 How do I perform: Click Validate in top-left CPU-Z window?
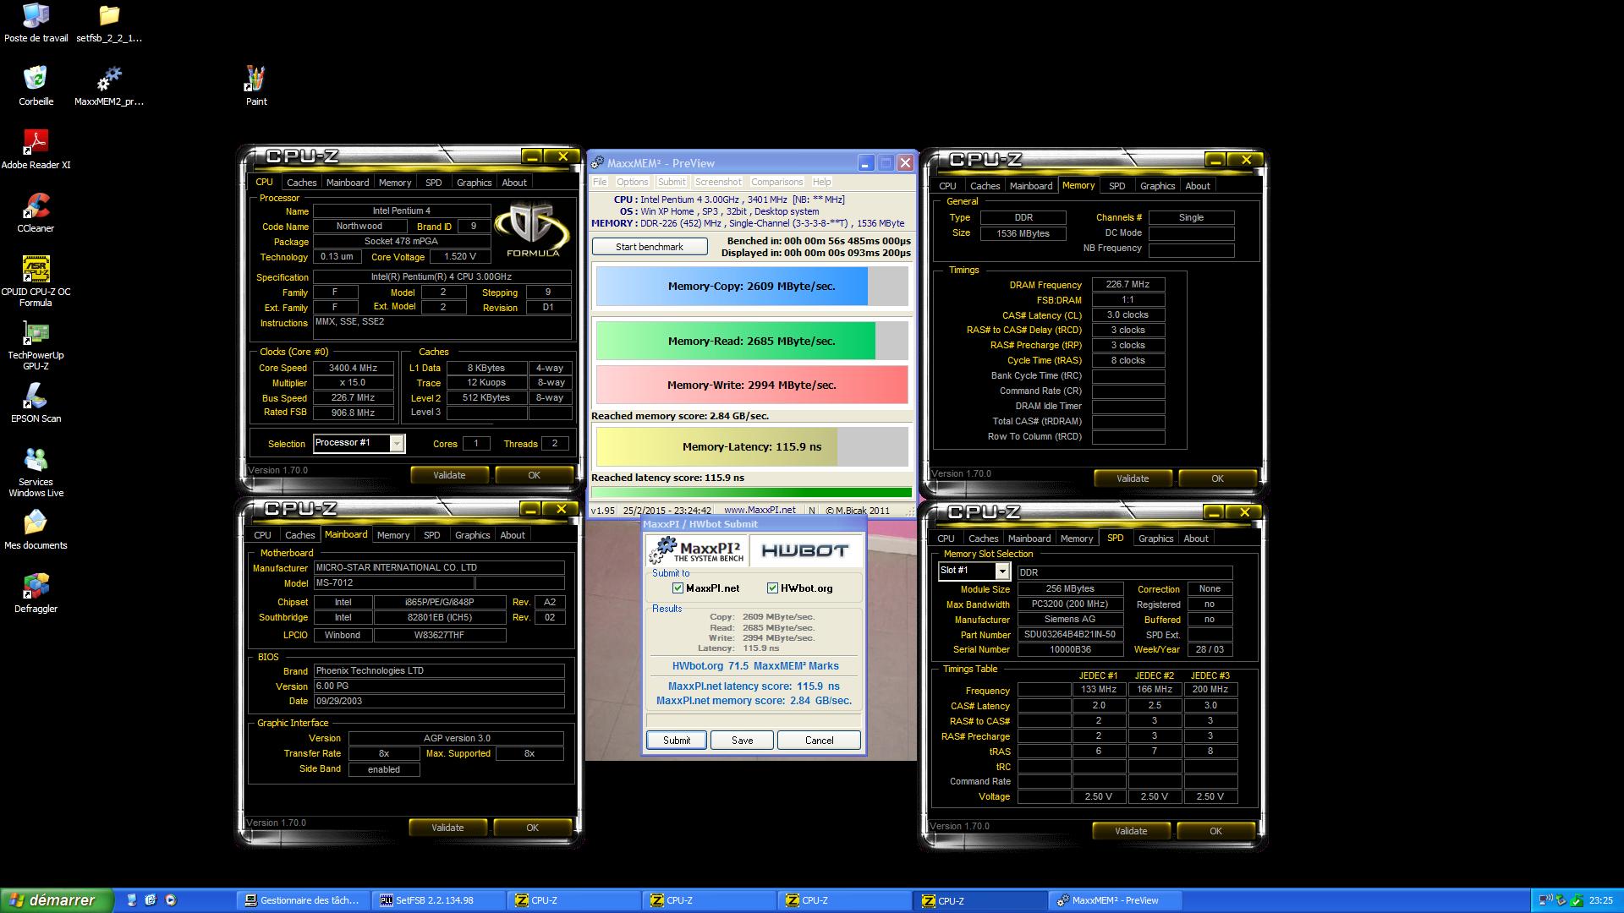click(449, 475)
